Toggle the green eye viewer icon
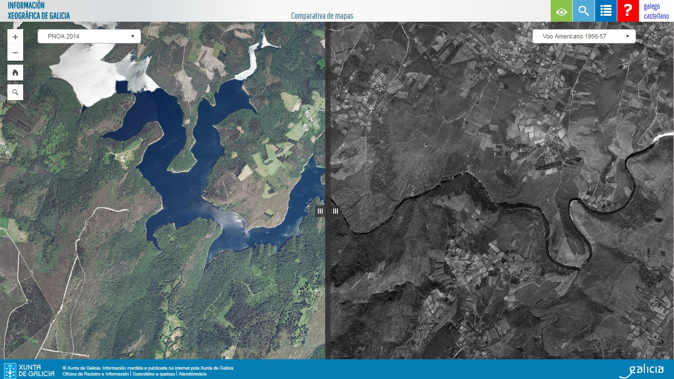The width and height of the screenshot is (674, 379). click(x=562, y=11)
